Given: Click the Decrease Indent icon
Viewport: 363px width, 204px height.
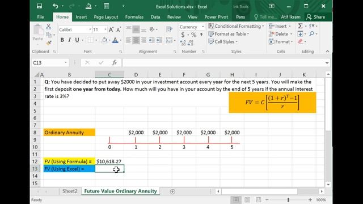Looking at the screenshot, I should (x=151, y=40).
